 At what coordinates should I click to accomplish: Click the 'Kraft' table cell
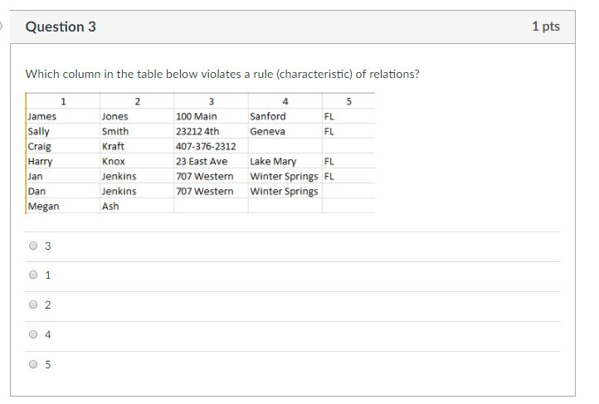click(137, 146)
